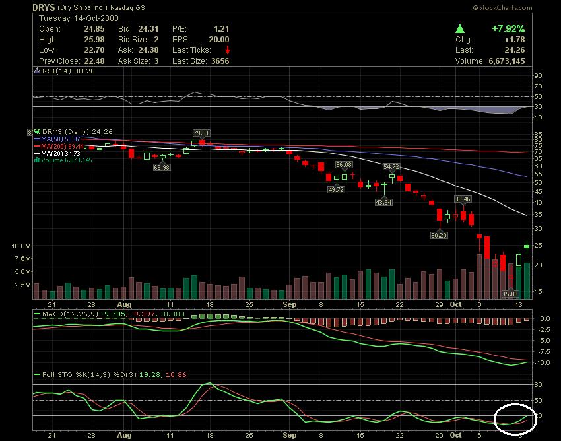The width and height of the screenshot is (561, 441).
Task: Click the Low value 22.70
Action: (x=94, y=50)
